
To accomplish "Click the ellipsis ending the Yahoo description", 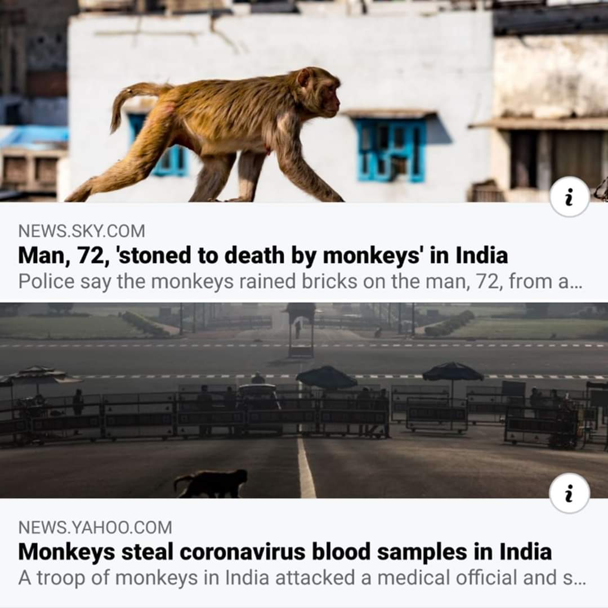I will pos(579,580).
